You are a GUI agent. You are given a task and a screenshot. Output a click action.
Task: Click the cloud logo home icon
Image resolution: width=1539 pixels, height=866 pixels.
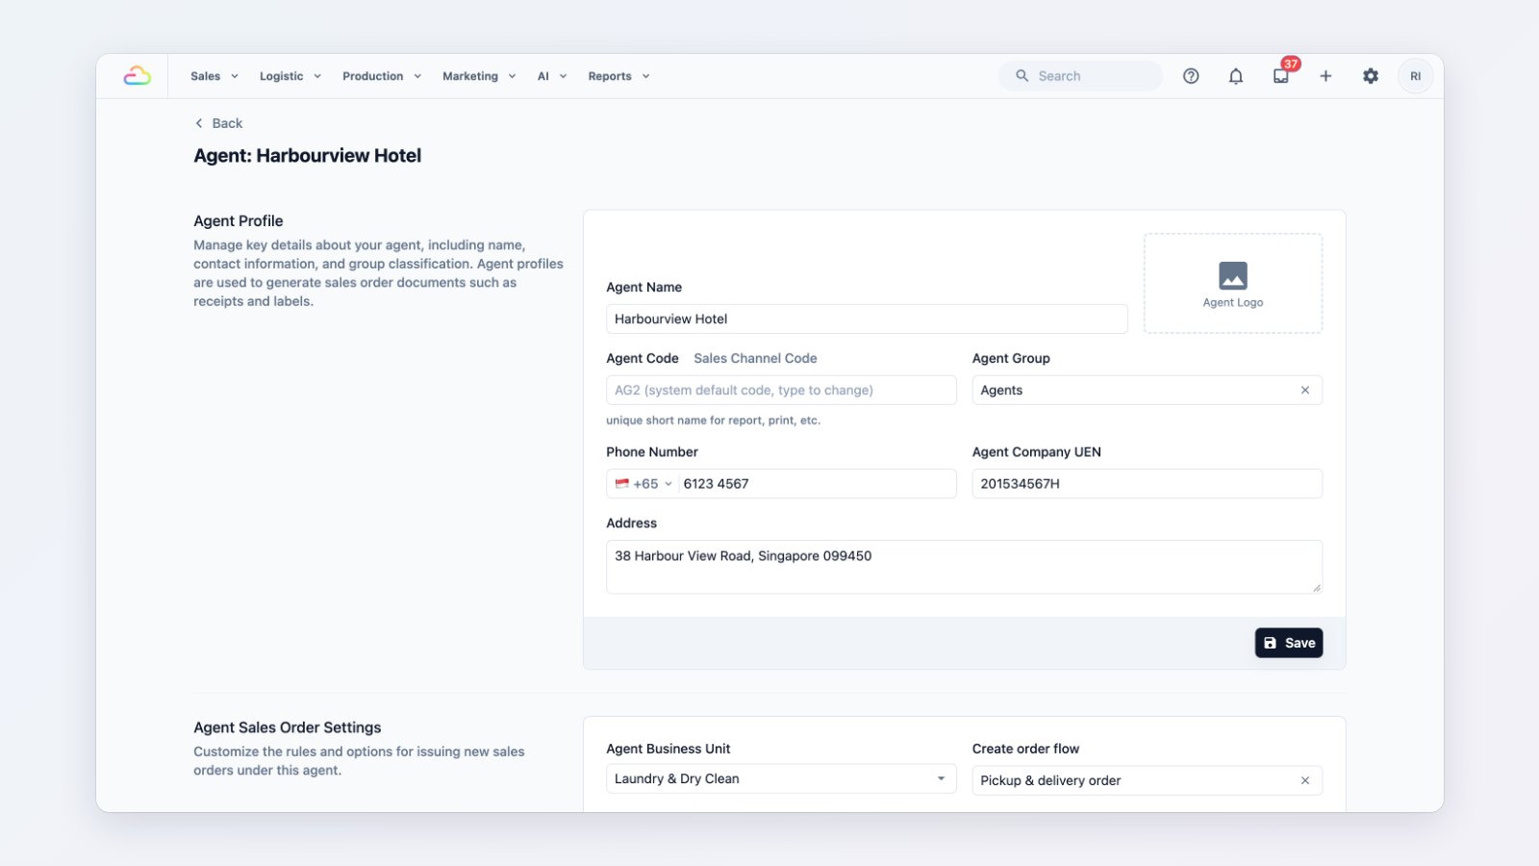pos(137,76)
